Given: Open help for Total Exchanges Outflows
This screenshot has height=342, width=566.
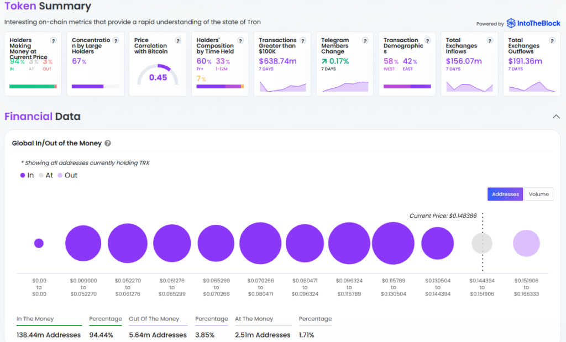Looking at the screenshot, I should tap(552, 41).
